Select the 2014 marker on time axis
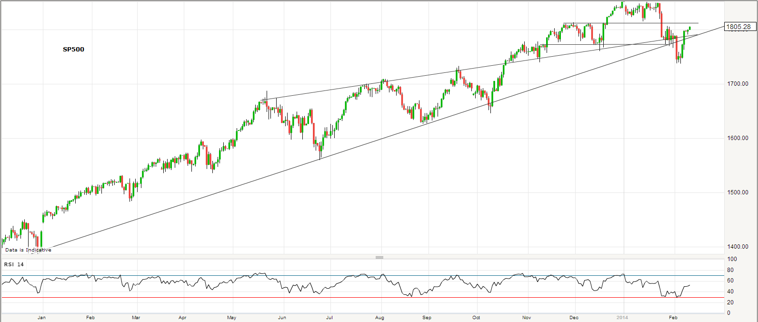This screenshot has width=758, height=322. [x=622, y=317]
